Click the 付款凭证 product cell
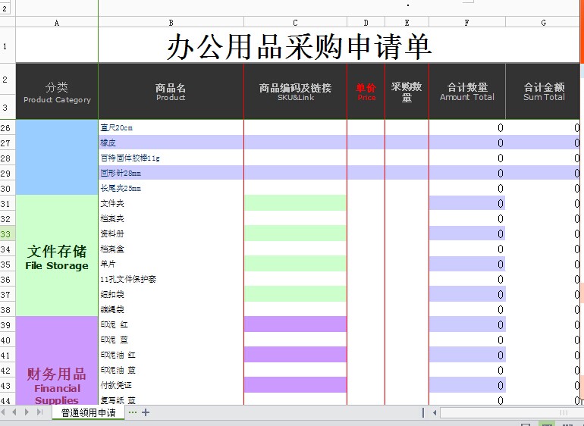 (x=171, y=385)
